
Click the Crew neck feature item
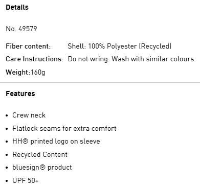[29, 115]
